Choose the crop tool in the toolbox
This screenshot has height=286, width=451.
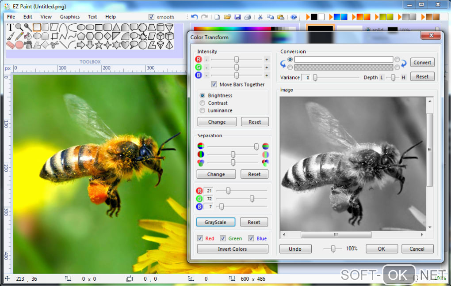[x=54, y=36]
